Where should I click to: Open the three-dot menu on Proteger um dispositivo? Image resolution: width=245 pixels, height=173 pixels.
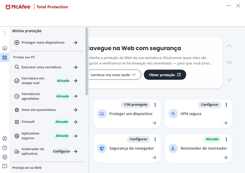[155, 105]
